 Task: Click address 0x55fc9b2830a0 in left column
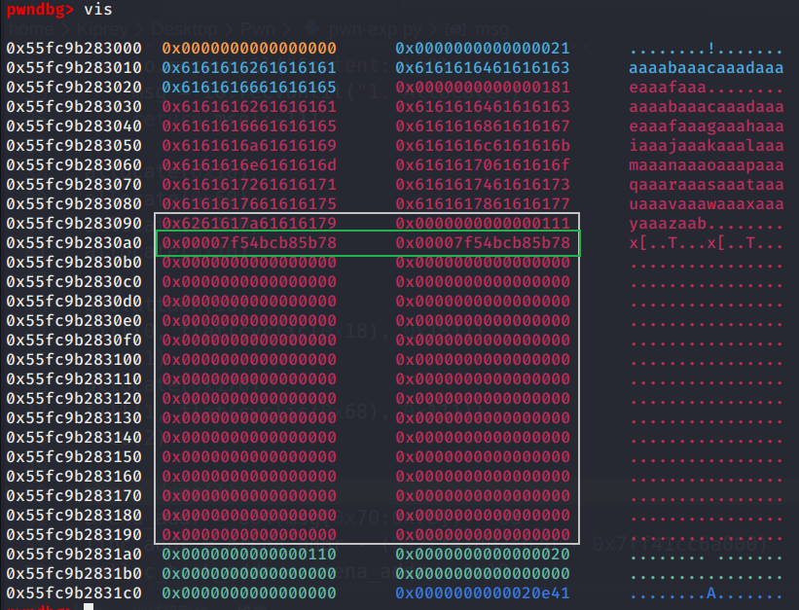coord(74,243)
